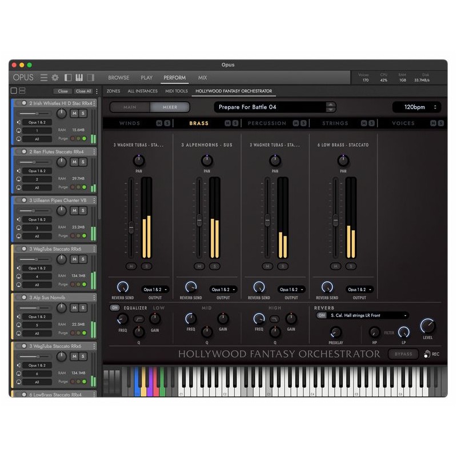
Task: Open settings via the gear icon
Action: 55,78
